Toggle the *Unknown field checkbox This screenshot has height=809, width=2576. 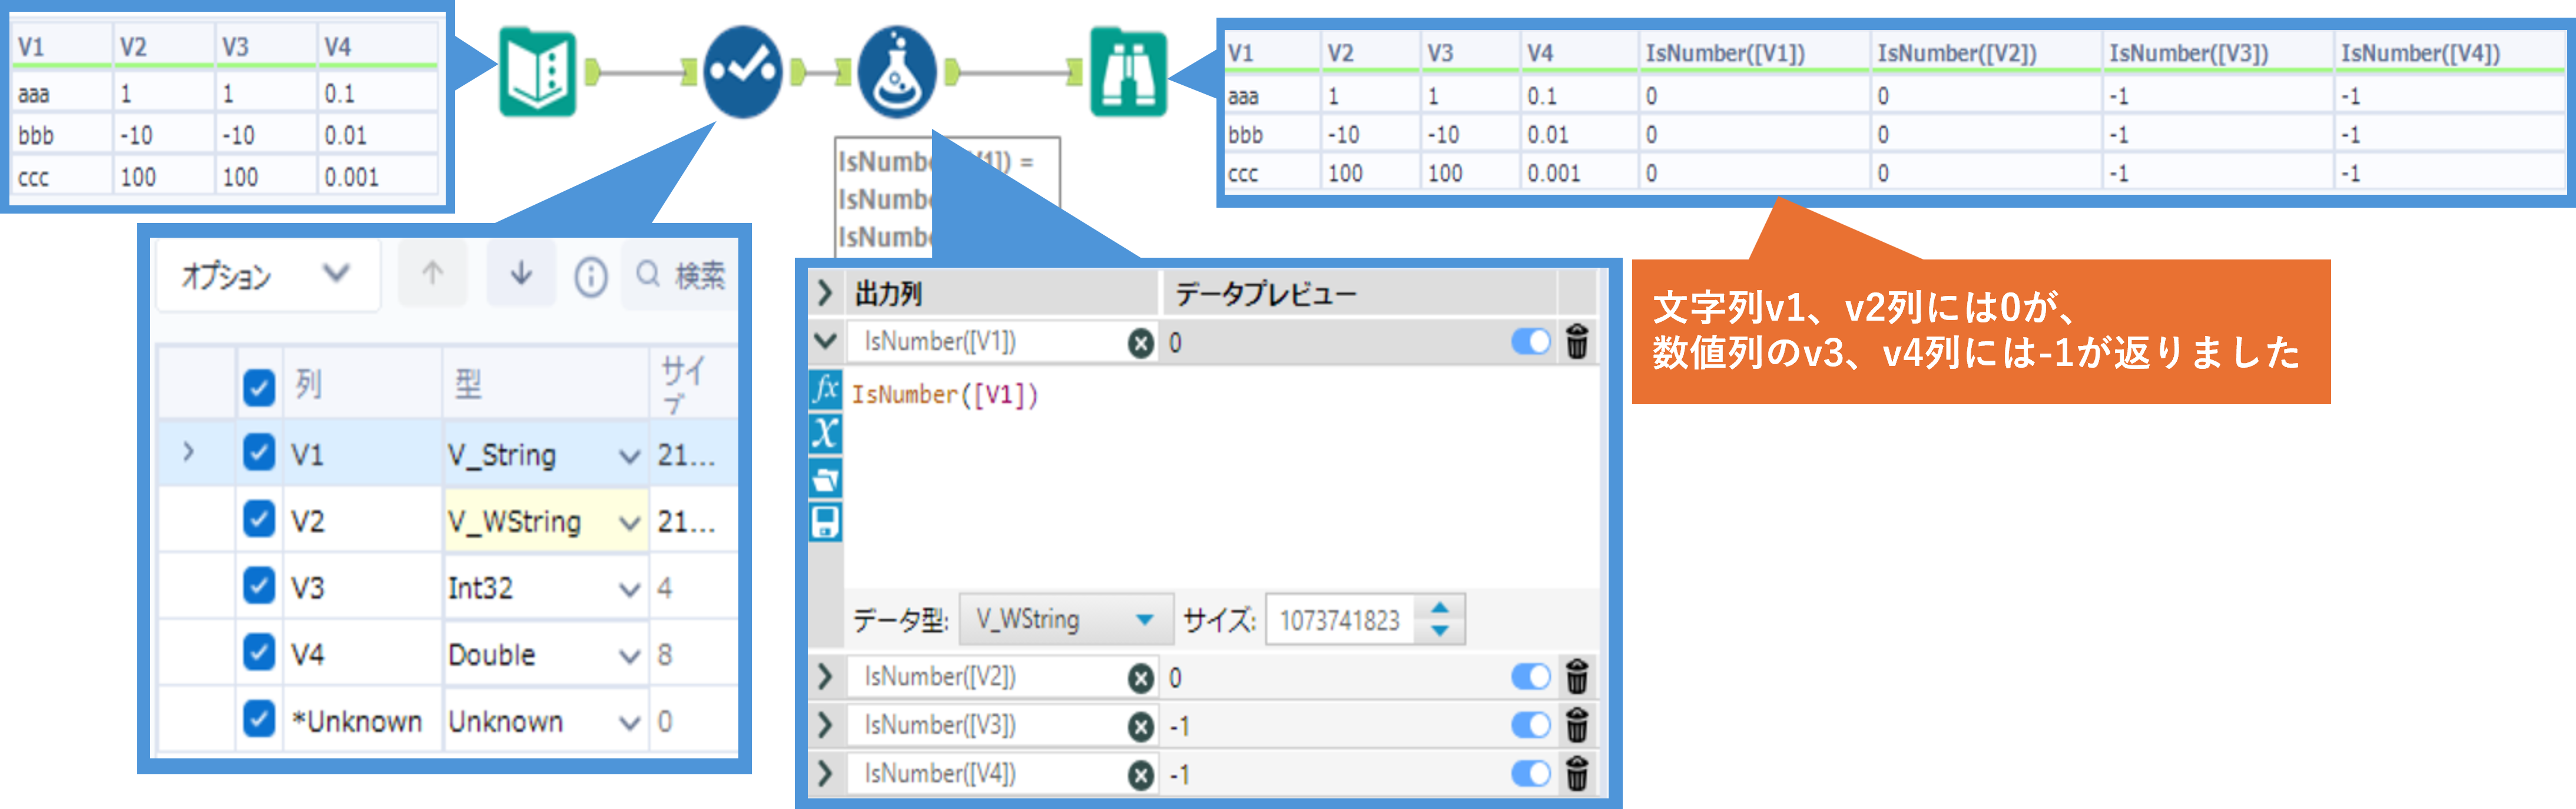coord(259,719)
